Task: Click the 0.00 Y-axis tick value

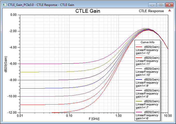Action: [x=13, y=15]
